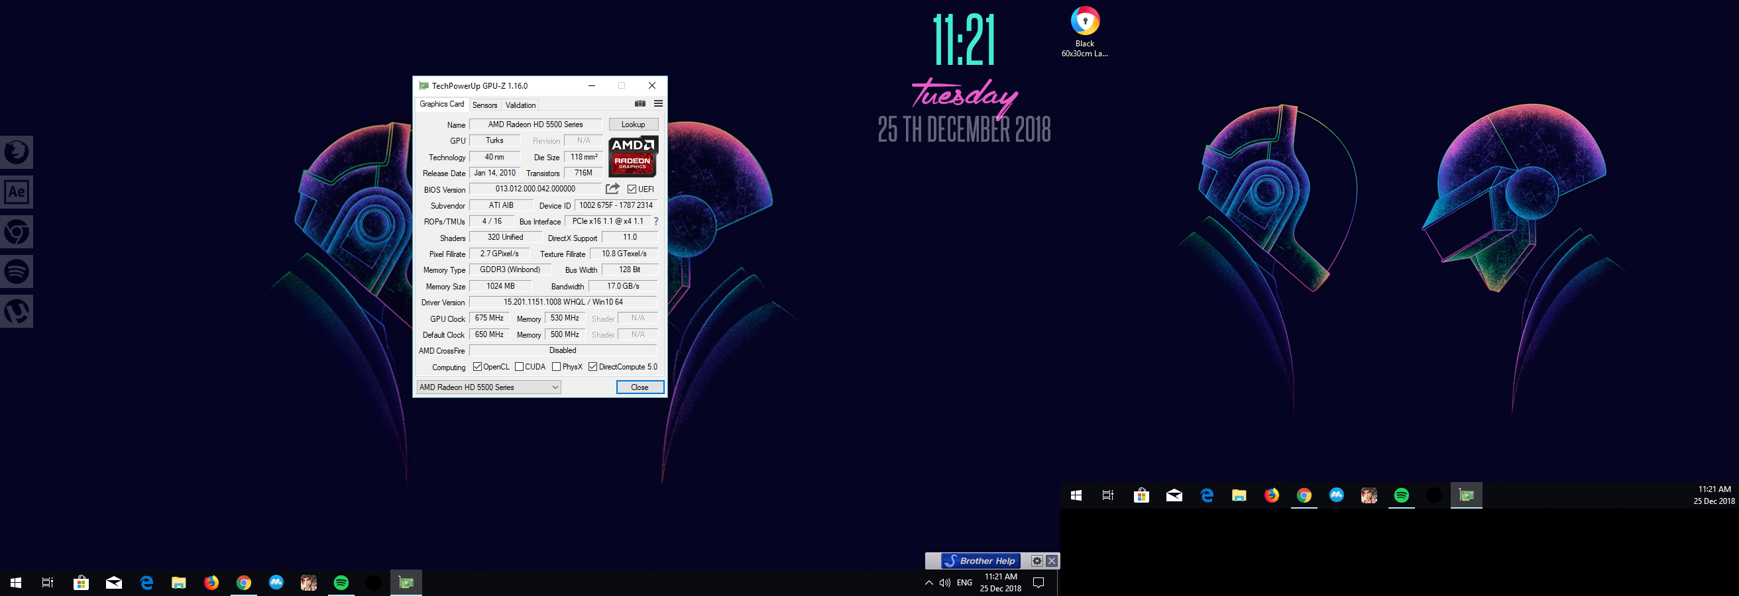Open clock on second-monitor taskbar
The width and height of the screenshot is (1739, 596).
coord(1714,495)
